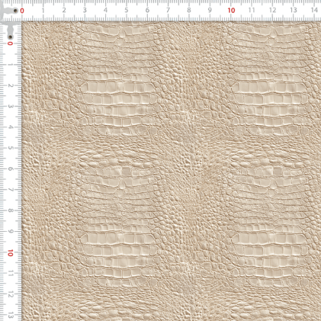The width and height of the screenshot is (321, 321).
Task: Click the number 7 on the horizontal ruler
Action: click(168, 10)
